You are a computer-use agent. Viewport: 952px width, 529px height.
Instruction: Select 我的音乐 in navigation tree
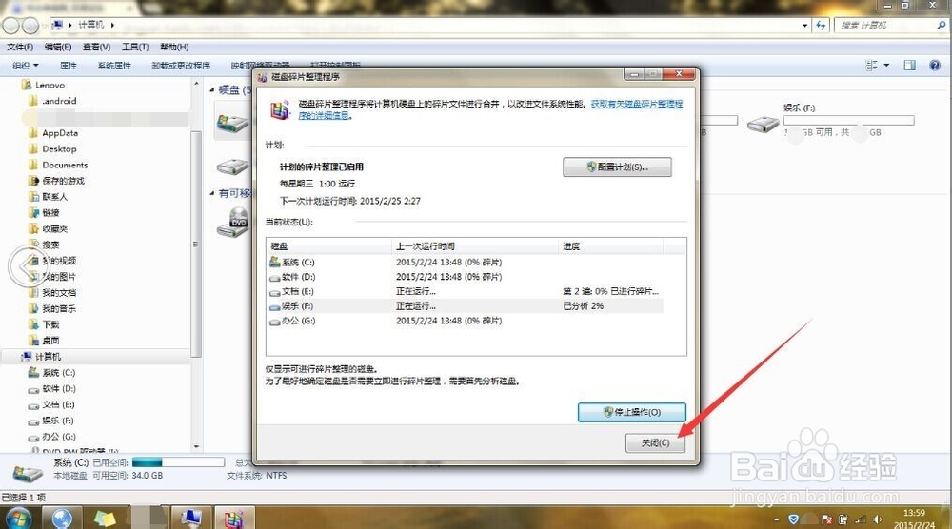(59, 308)
